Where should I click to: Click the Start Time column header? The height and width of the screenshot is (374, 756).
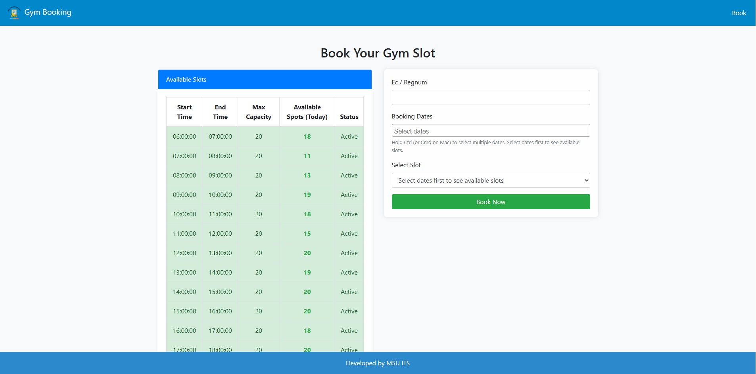pos(184,112)
